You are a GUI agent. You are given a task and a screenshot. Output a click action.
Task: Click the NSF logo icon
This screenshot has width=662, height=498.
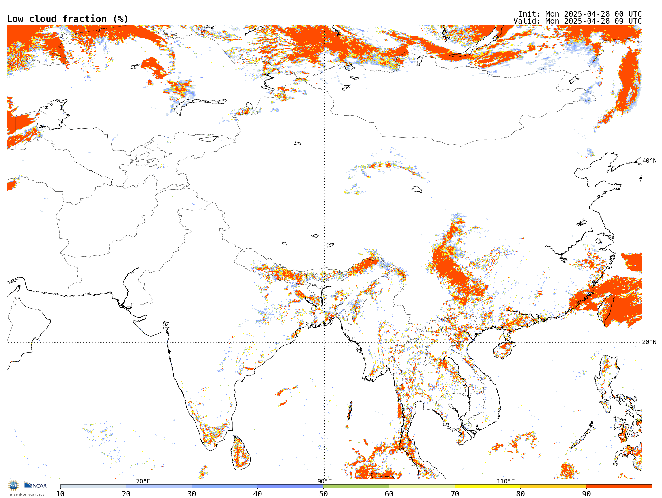tap(13, 485)
